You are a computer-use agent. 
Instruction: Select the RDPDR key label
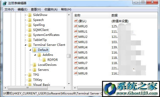tap(52, 60)
